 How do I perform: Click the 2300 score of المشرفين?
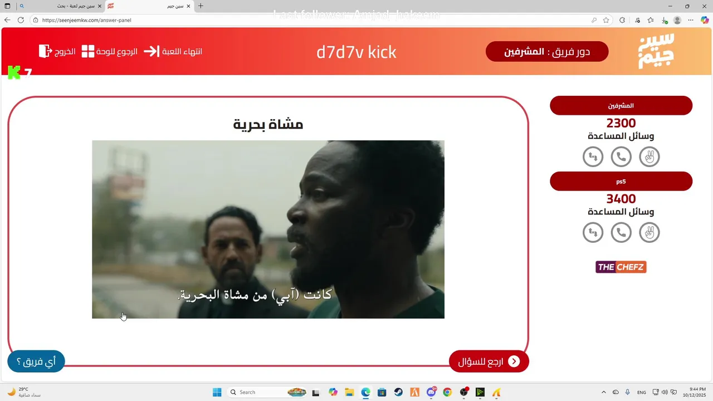click(x=621, y=123)
